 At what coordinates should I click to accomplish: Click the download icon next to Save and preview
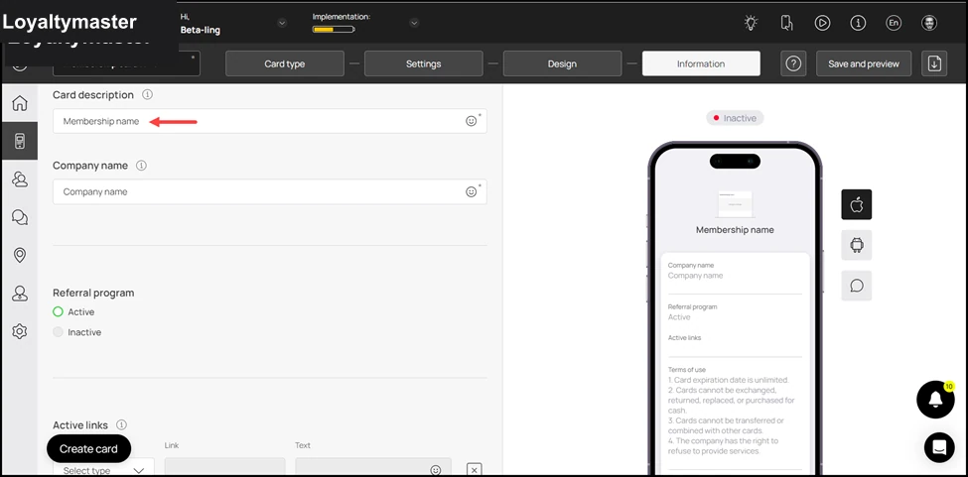(934, 63)
